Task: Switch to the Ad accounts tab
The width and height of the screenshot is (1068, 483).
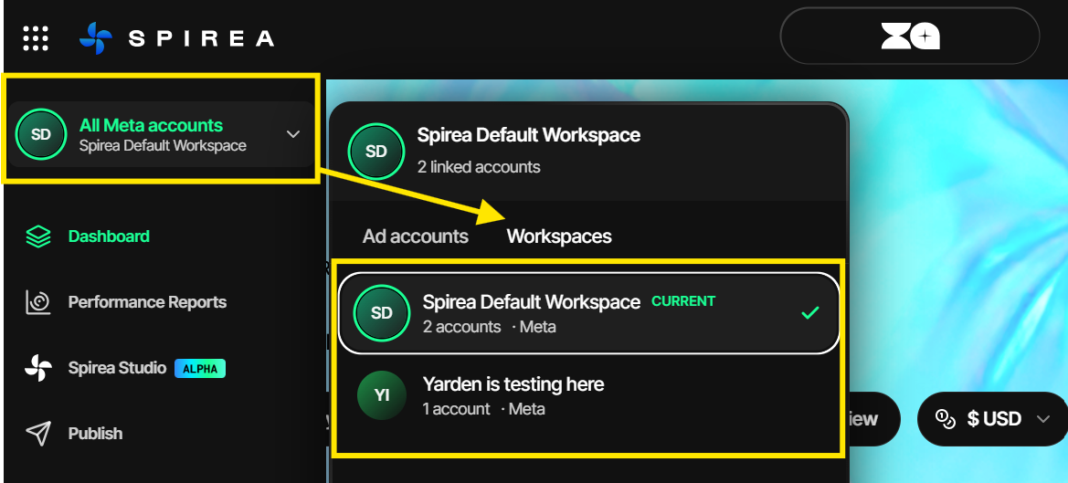Action: point(416,236)
